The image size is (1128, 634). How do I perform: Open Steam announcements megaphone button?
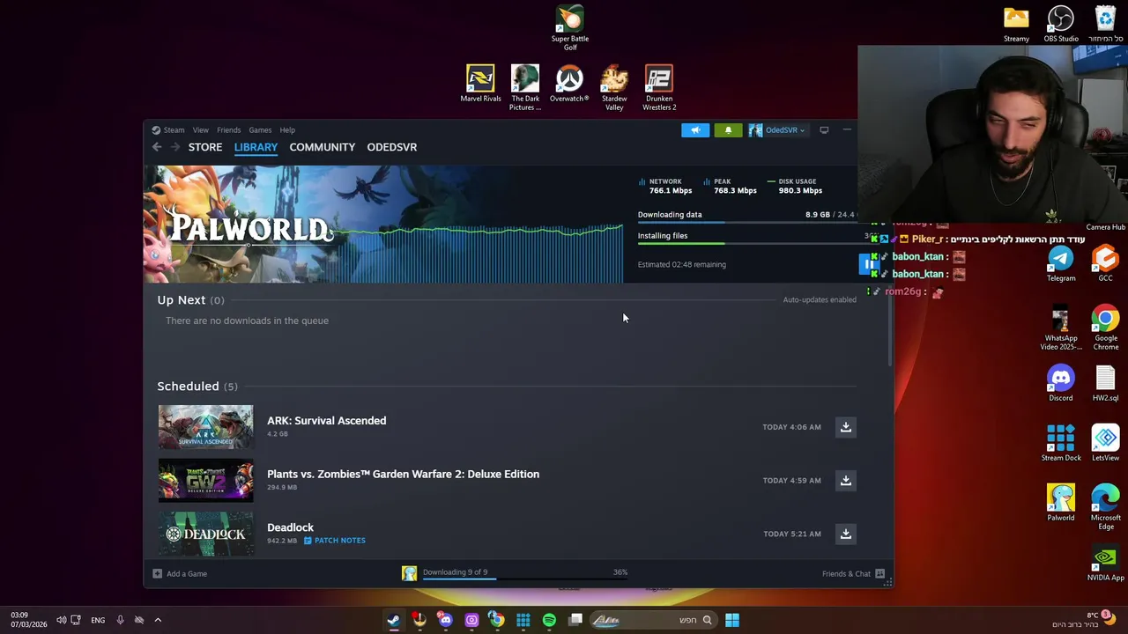point(695,130)
